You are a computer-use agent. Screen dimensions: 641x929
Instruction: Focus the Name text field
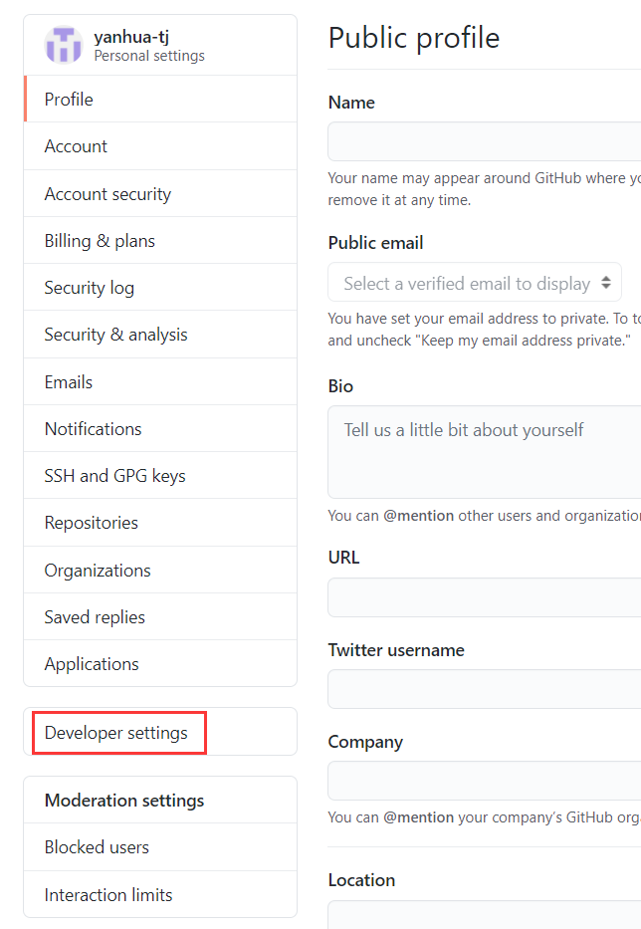pyautogui.click(x=485, y=141)
